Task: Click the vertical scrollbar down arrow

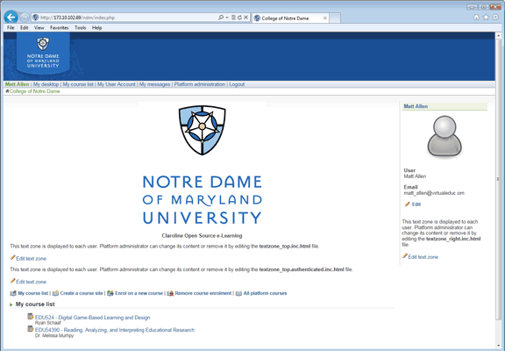Action: coord(498,345)
